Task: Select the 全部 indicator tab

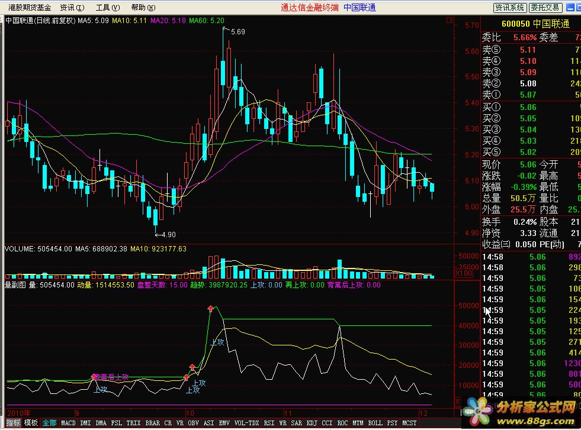Action: tap(49, 422)
